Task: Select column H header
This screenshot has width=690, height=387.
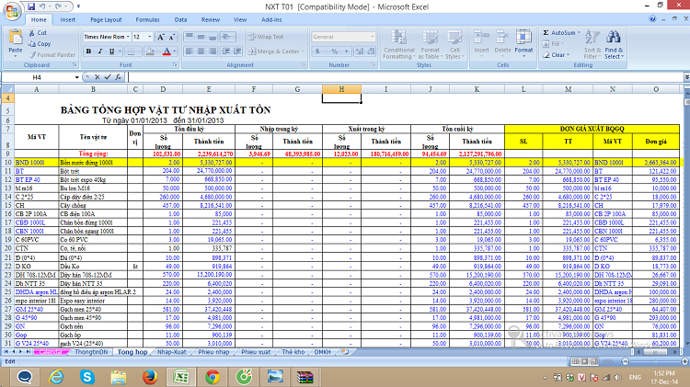Action: pyautogui.click(x=341, y=89)
